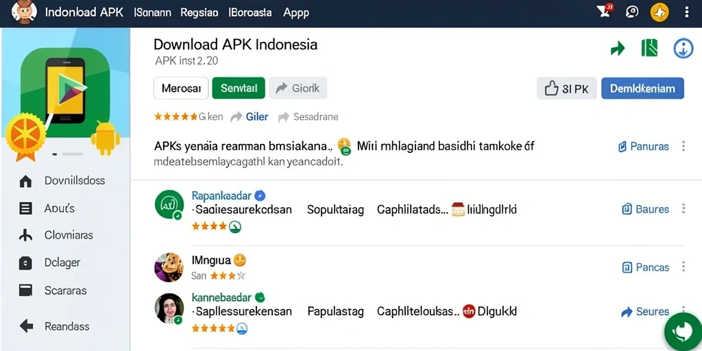702x351 pixels.
Task: Toggle the thumbs-up 3I PK like button
Action: (566, 88)
